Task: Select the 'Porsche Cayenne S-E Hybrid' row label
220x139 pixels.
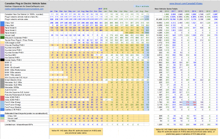Action: coord(17,92)
